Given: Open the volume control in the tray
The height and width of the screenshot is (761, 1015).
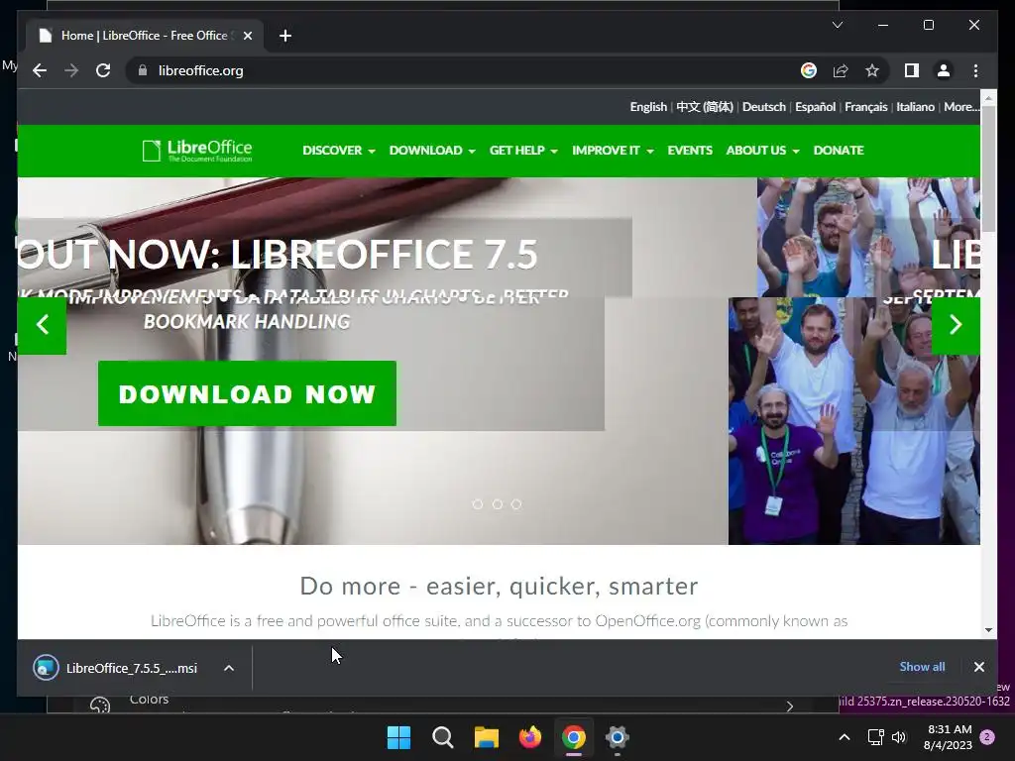Looking at the screenshot, I should pyautogui.click(x=899, y=737).
